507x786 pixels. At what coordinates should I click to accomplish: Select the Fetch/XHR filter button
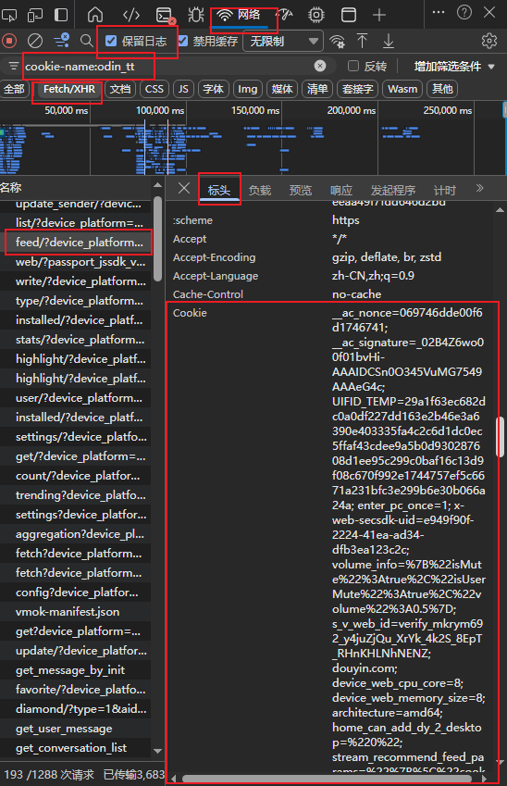[69, 89]
